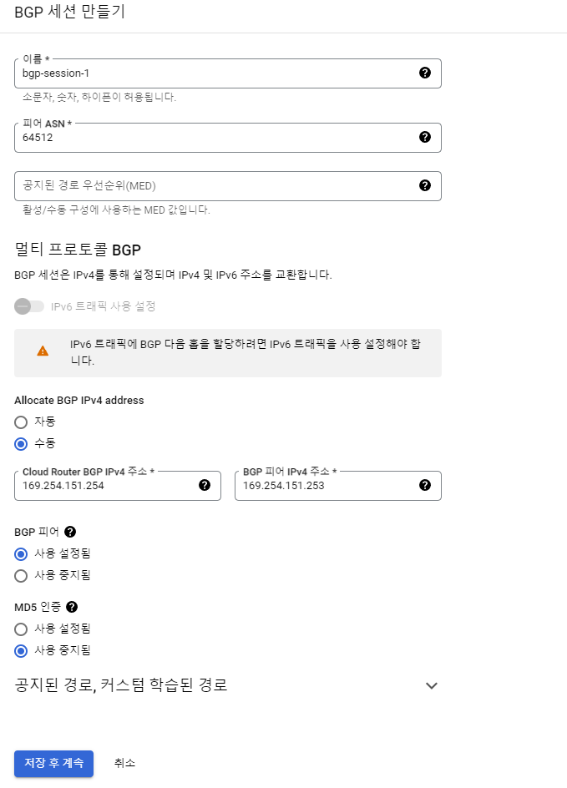Click help icon in Cloud Router BGP IPv4 field

(x=205, y=485)
